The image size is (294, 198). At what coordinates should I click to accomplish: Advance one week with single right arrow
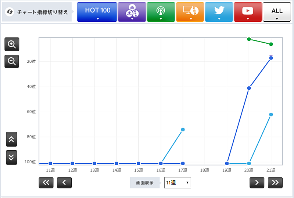pos(257,182)
